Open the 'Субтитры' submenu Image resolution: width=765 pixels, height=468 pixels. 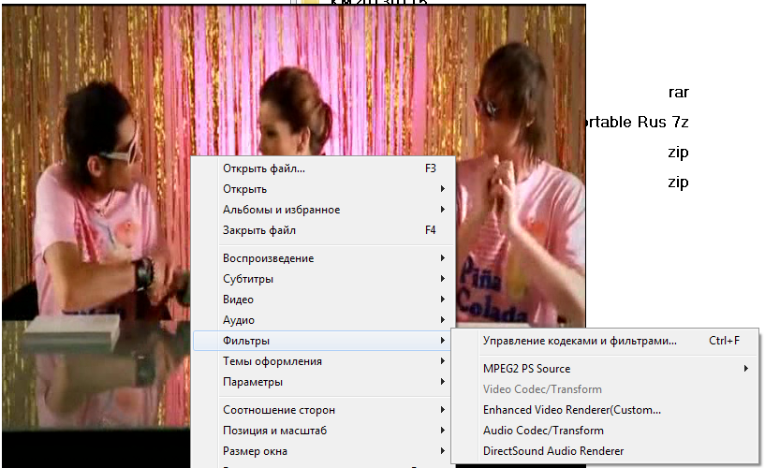[x=248, y=280]
